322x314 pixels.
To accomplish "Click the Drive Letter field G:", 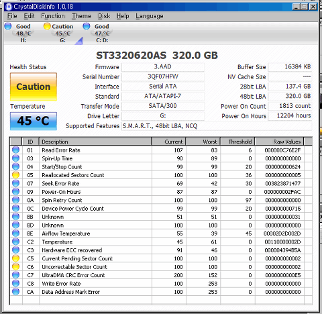I will (163, 116).
